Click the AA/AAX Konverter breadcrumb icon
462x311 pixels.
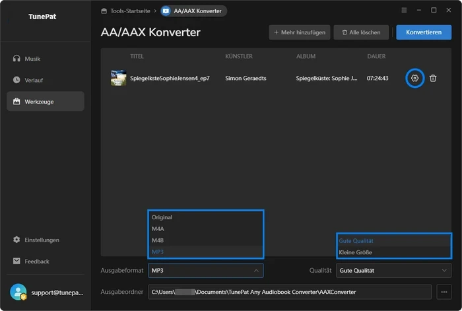tap(166, 11)
